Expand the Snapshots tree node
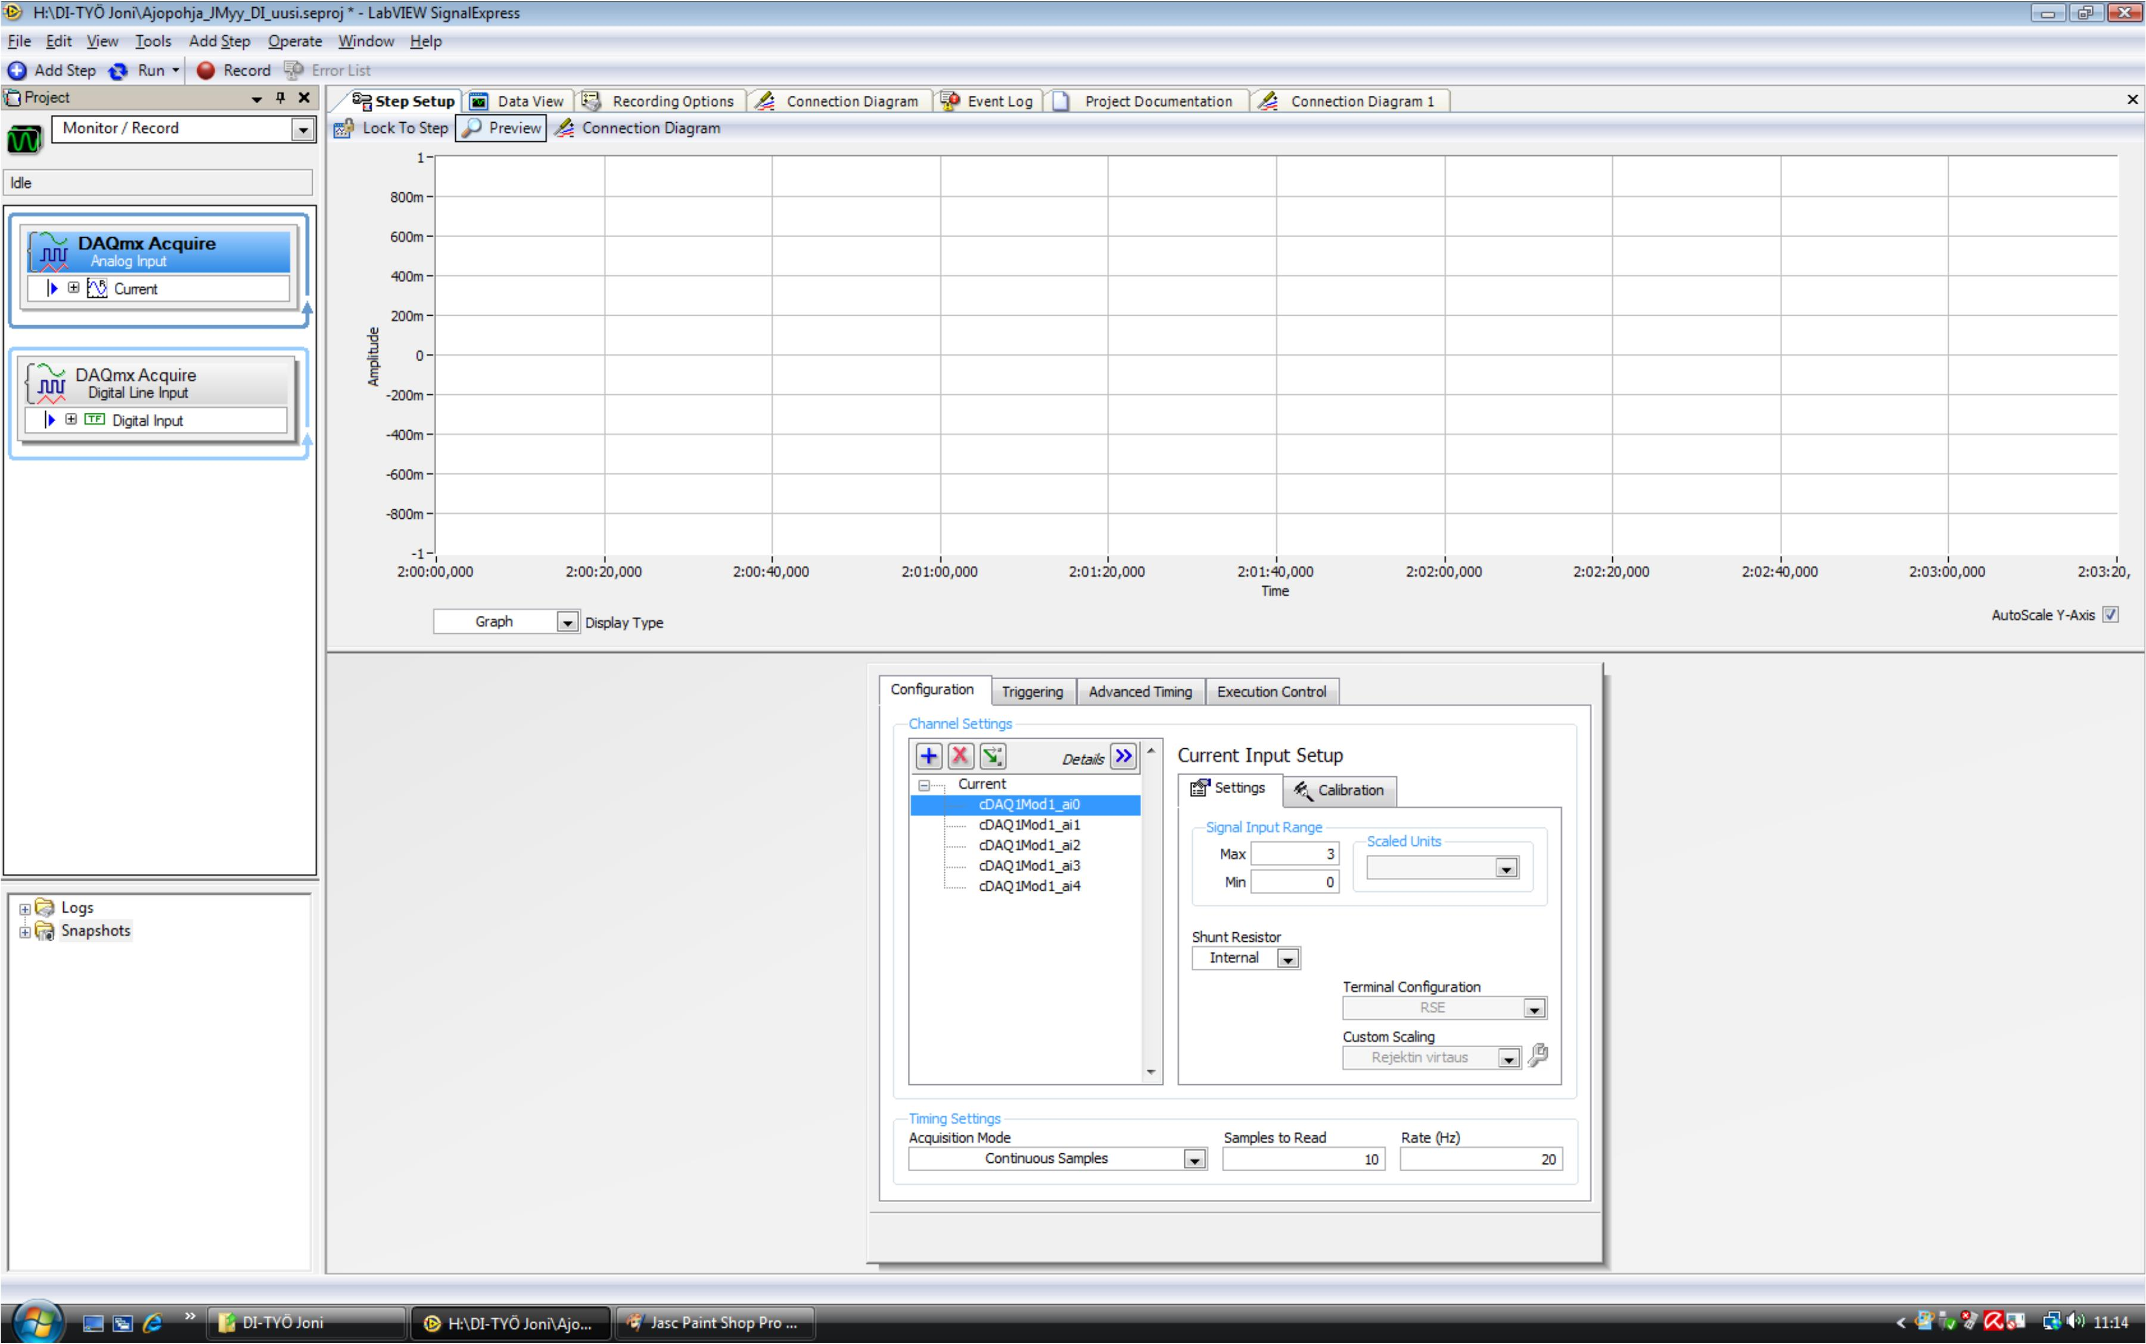 pos(25,932)
